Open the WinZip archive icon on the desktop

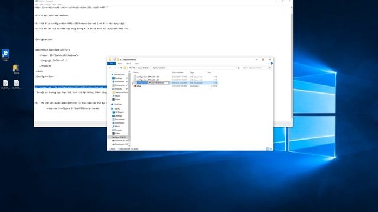(16, 69)
